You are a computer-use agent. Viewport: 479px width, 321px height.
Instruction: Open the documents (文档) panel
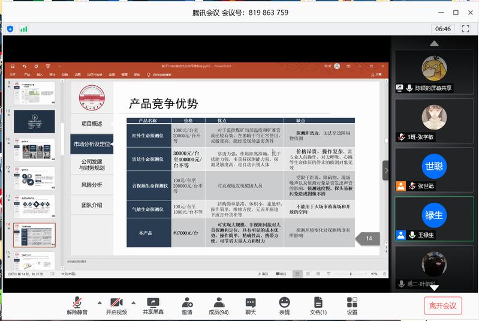tap(318, 303)
